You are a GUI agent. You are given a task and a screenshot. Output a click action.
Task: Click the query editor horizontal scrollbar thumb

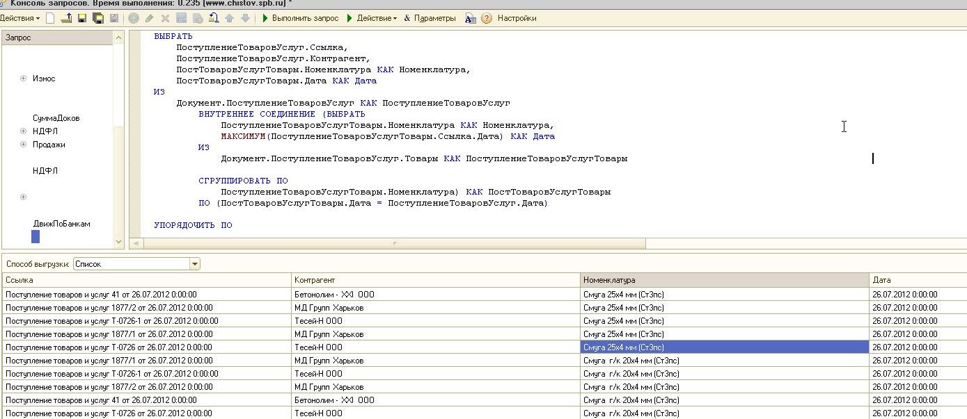point(395,243)
